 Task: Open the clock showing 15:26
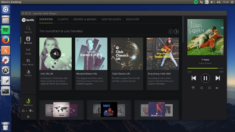pos(226,2)
